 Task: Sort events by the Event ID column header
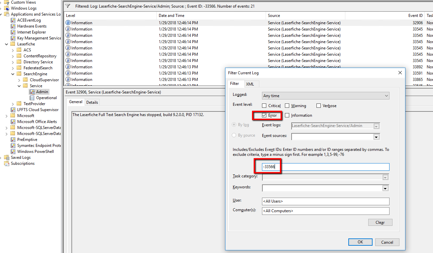[x=385, y=16]
